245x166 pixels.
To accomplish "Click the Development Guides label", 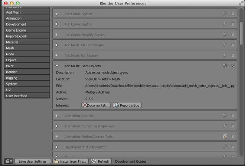I will (131, 161).
